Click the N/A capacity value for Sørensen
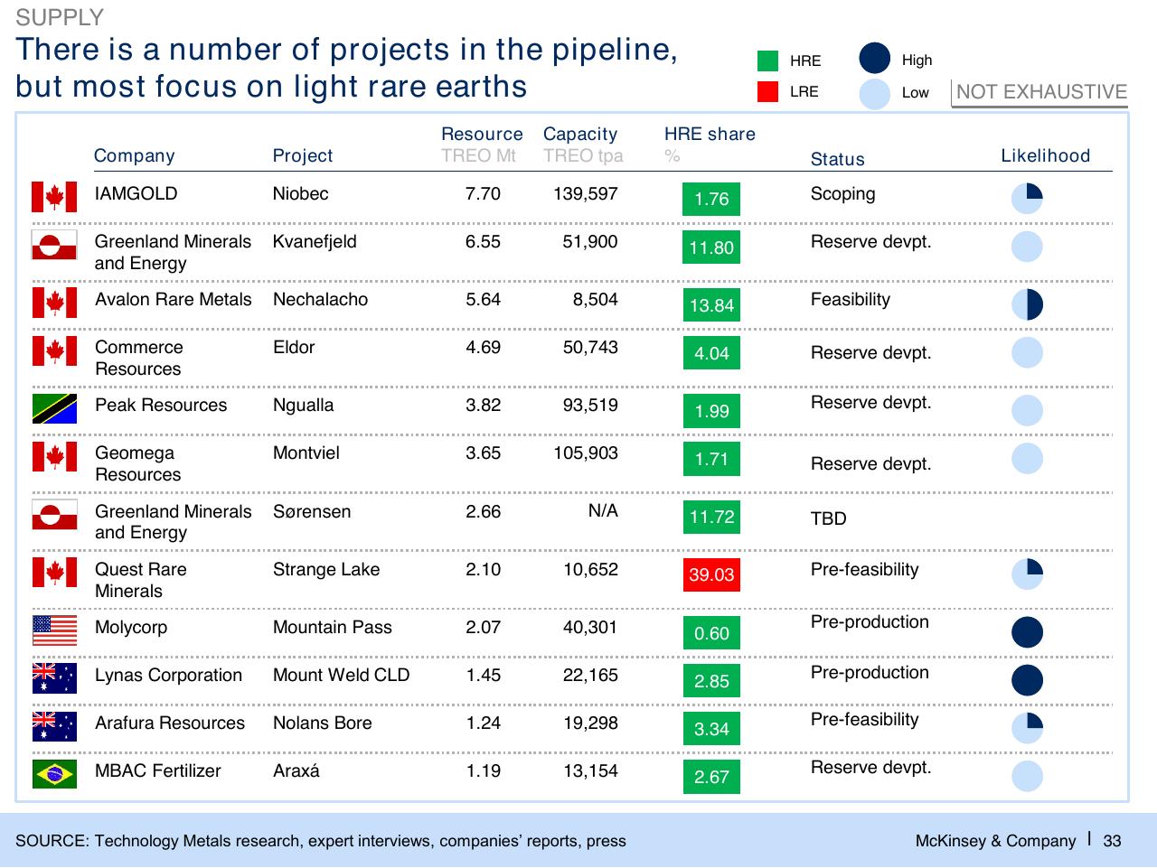This screenshot has width=1157, height=868. 603,510
